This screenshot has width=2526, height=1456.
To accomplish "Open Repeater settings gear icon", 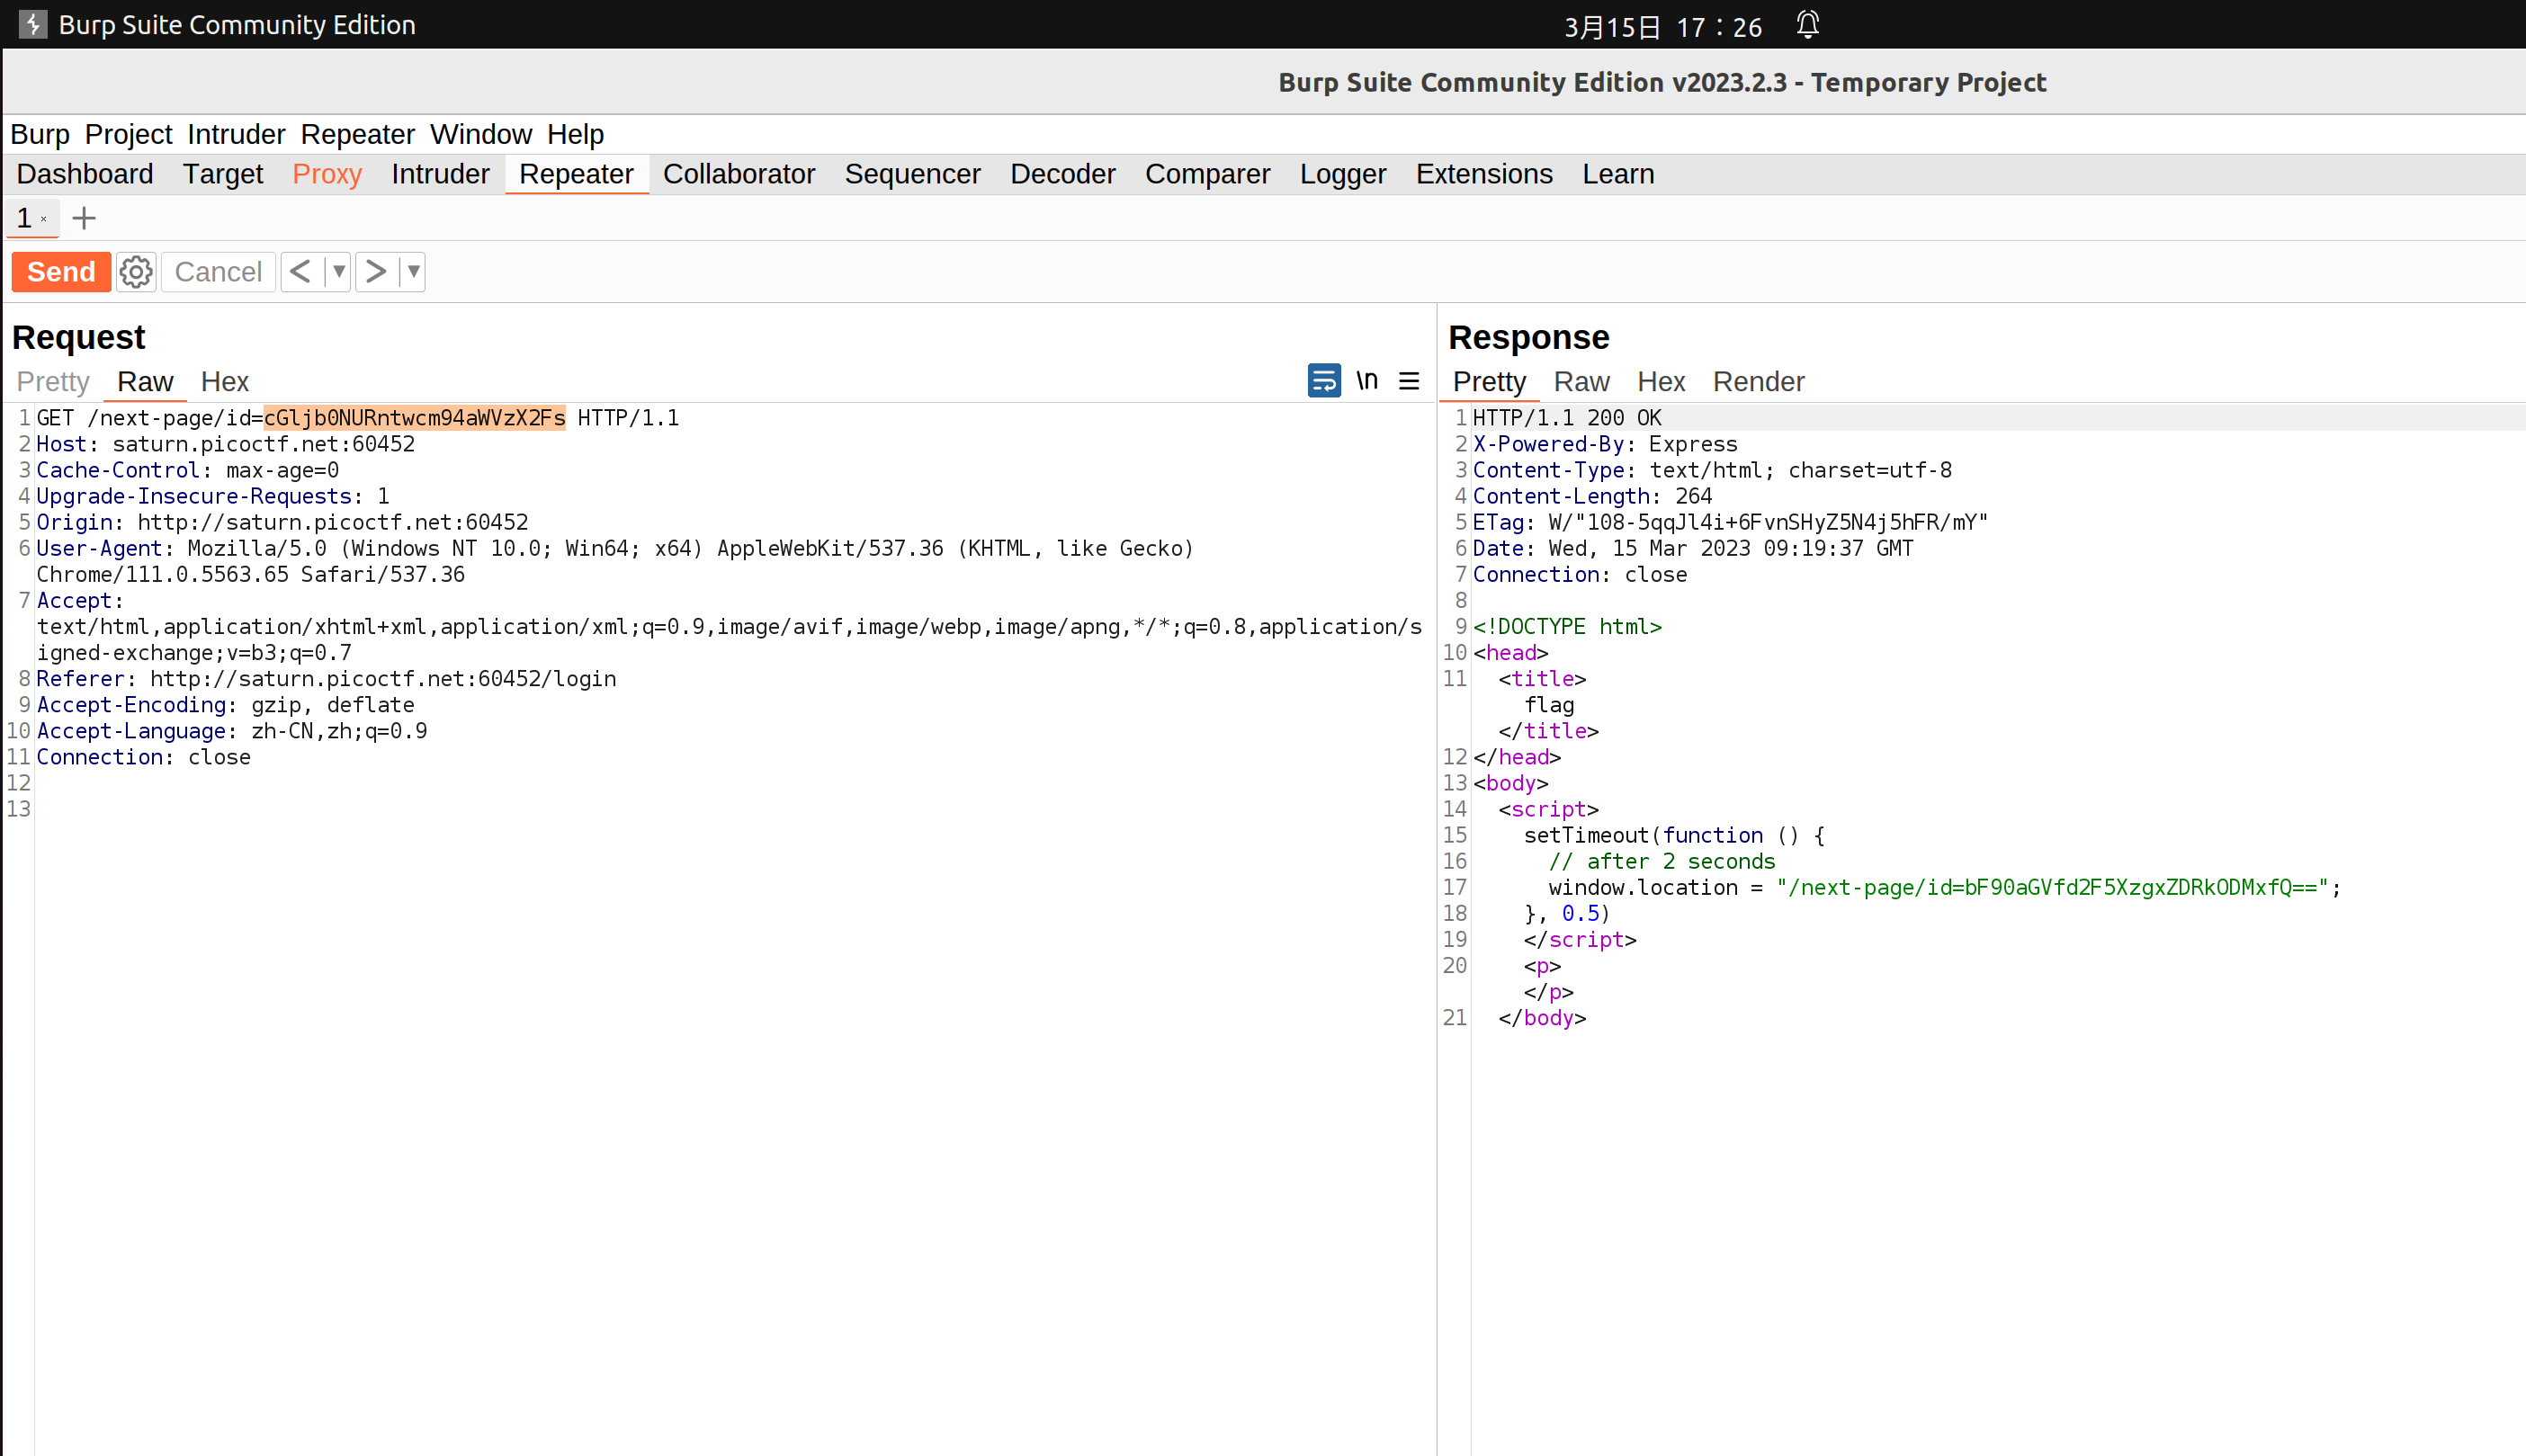I will pyautogui.click(x=136, y=272).
